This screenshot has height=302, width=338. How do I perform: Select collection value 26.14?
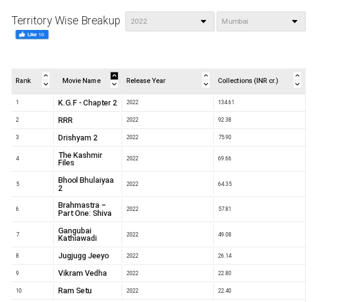point(225,256)
